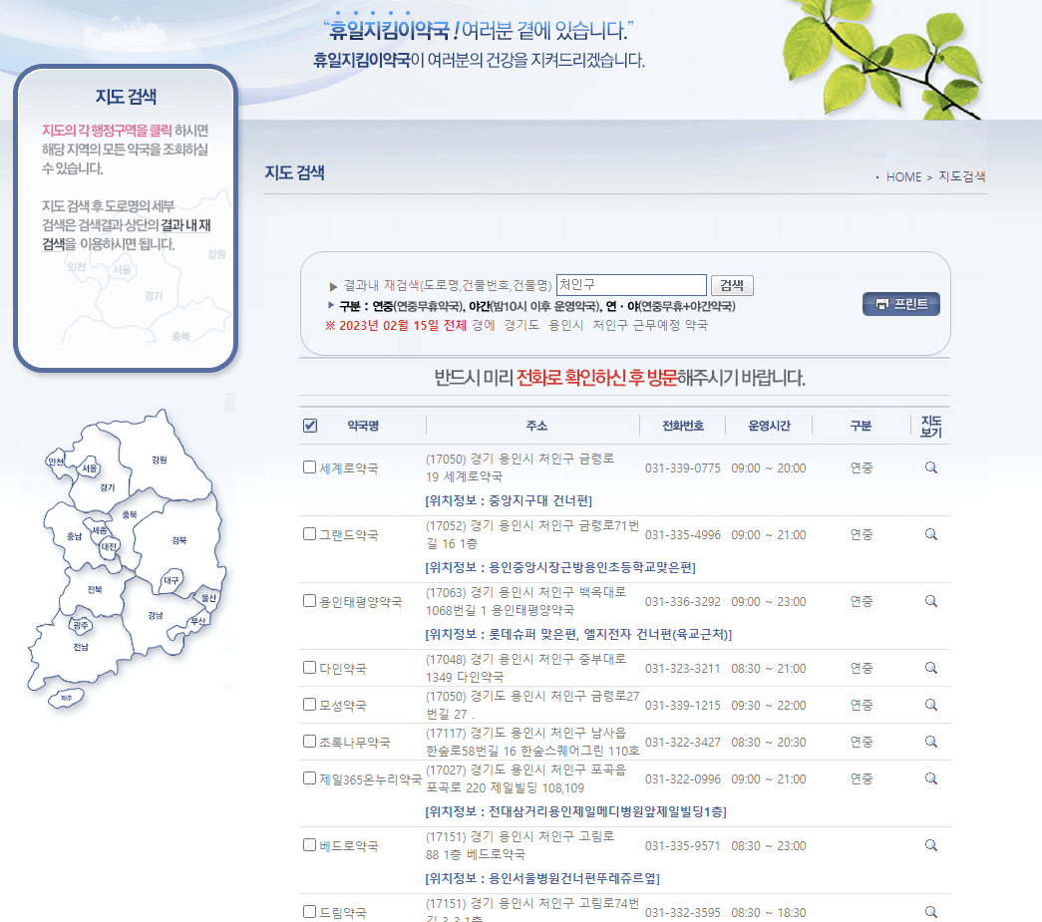Click the 초록나무약국 pharmacy name
This screenshot has width=1042, height=922.
tap(355, 743)
